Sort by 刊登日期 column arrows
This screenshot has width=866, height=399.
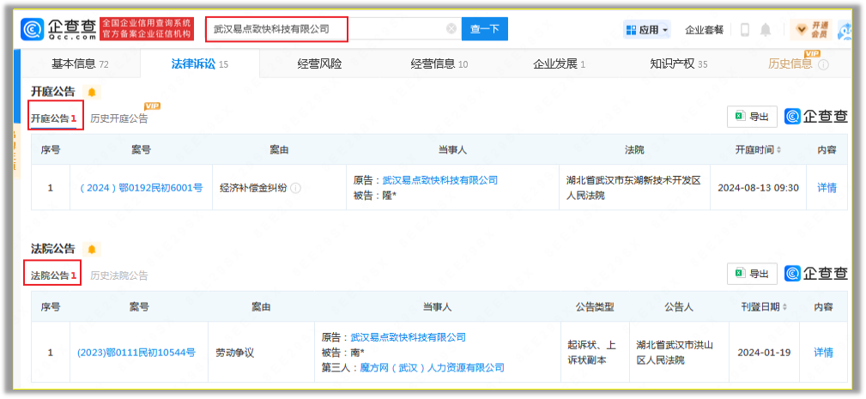tap(784, 307)
